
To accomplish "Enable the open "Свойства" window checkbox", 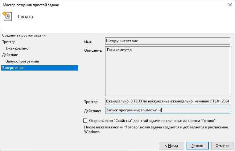I will (85, 120).
